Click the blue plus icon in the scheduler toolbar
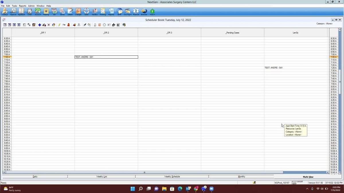 [x=40, y=25]
